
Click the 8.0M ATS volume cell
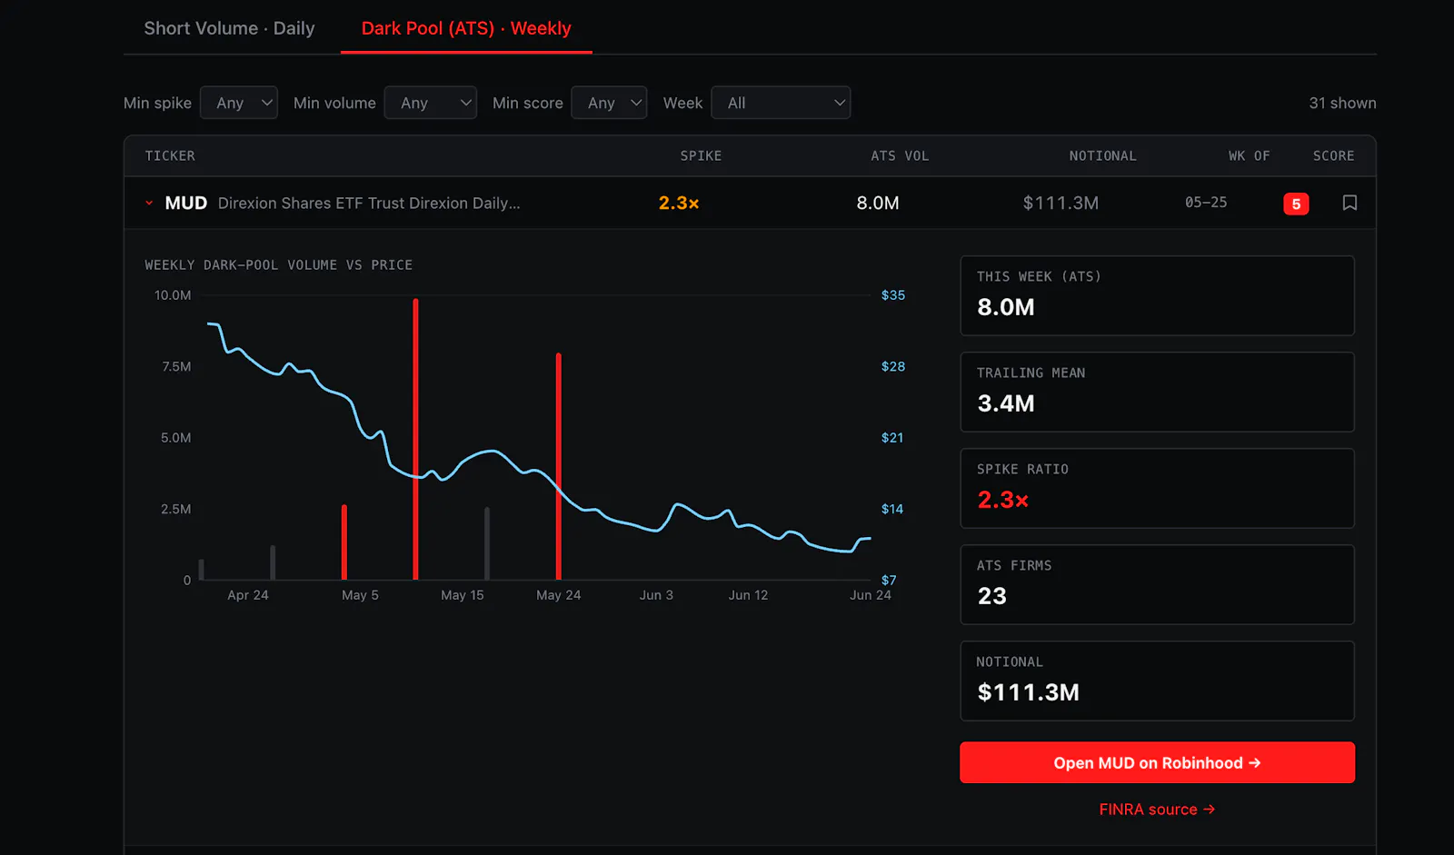pyautogui.click(x=878, y=203)
